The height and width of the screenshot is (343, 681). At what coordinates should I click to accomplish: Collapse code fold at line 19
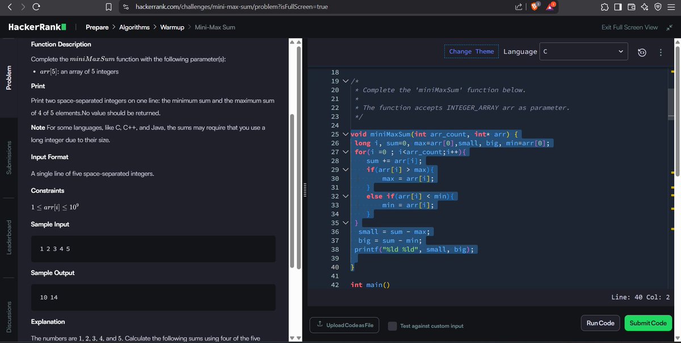(346, 82)
